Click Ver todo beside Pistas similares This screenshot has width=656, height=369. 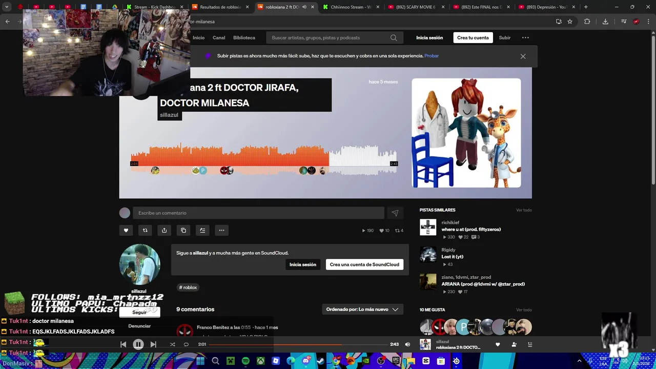(x=524, y=210)
